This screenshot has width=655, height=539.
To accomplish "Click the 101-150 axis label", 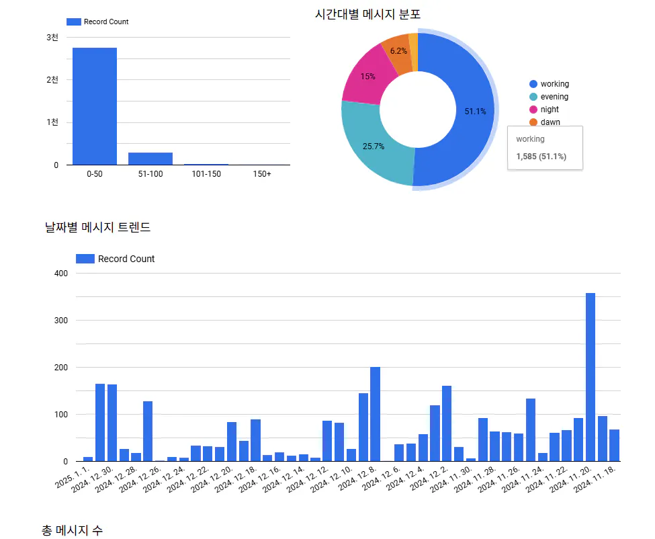I will pos(206,174).
